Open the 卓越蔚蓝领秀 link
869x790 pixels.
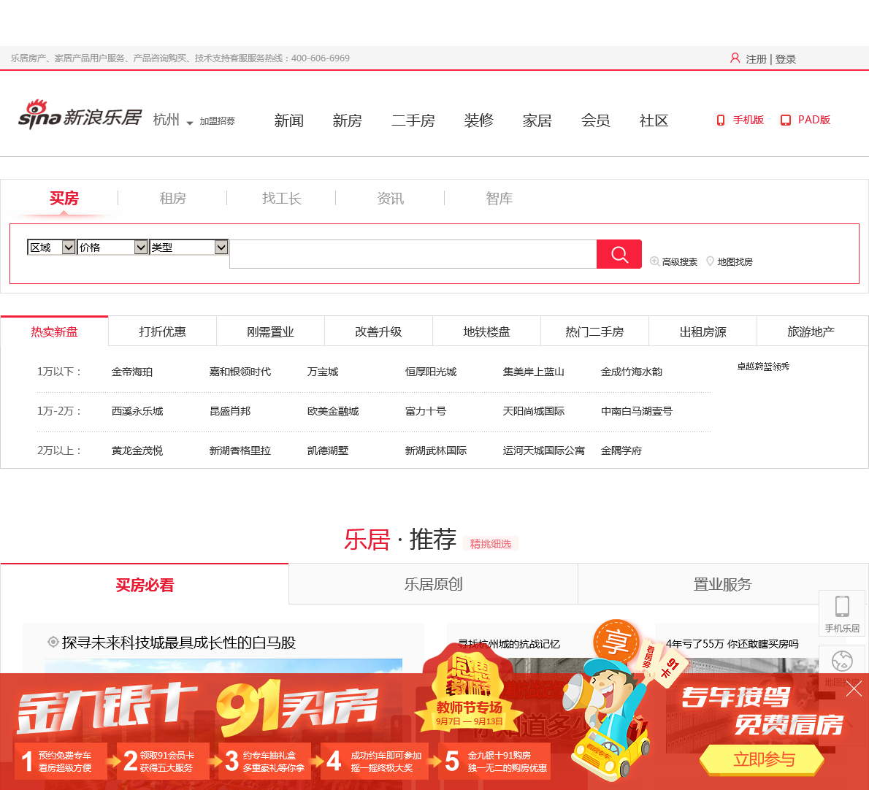click(763, 367)
